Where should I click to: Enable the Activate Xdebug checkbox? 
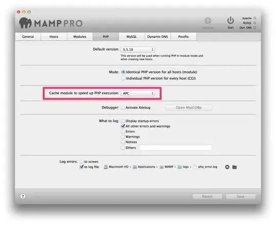123,108
